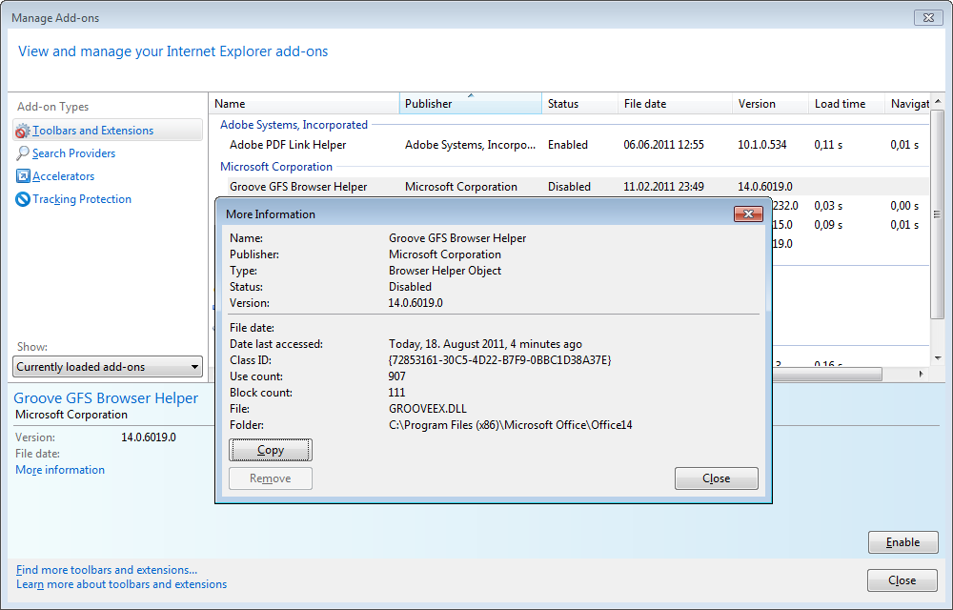This screenshot has width=953, height=610.
Task: Click the Office14 folder path text
Action: pos(511,425)
